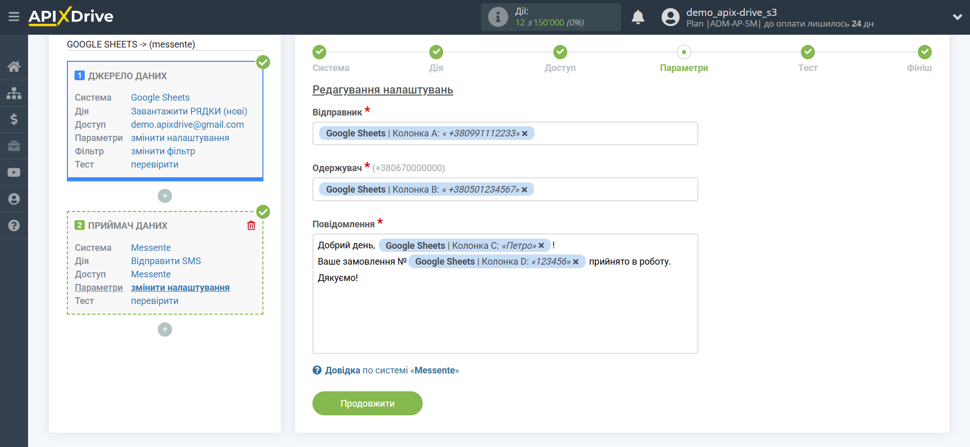Click the Доступ step in the progress bar
The height and width of the screenshot is (447, 970).
click(x=560, y=59)
